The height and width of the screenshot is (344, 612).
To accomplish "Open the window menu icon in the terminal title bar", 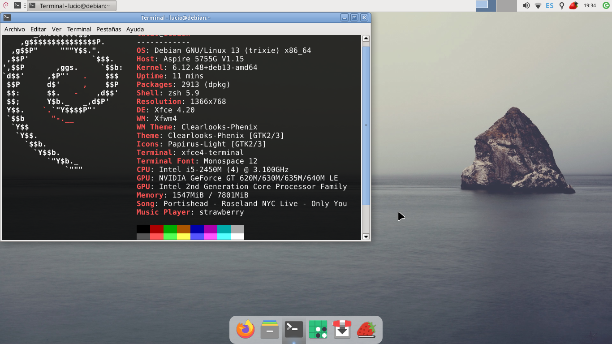I will pos(7,17).
